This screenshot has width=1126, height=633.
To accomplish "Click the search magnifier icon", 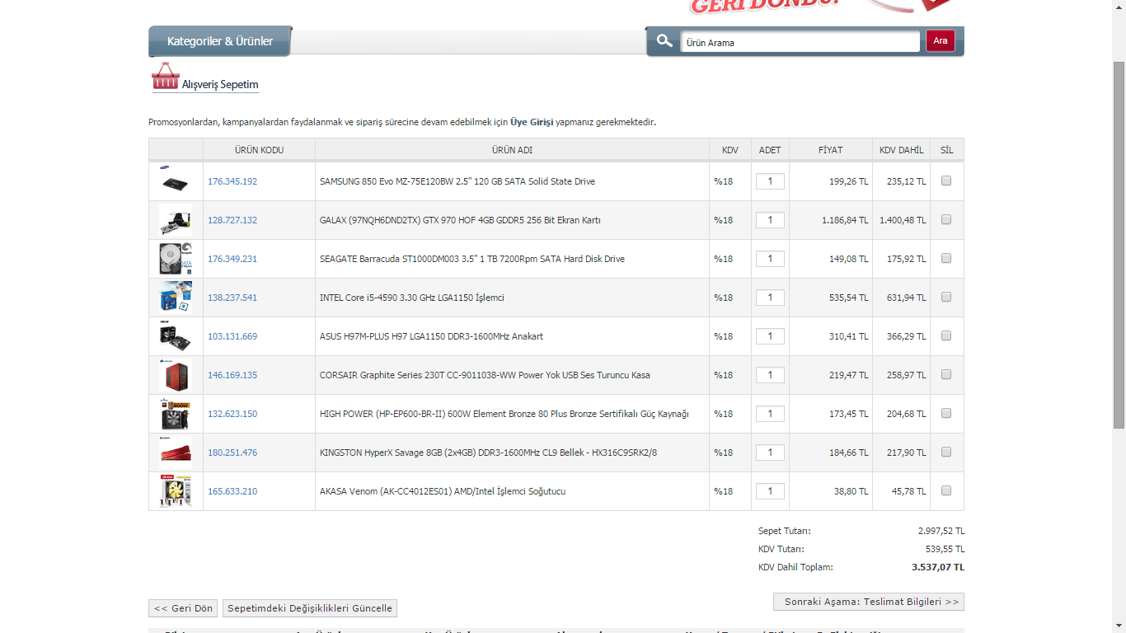I will [x=664, y=41].
